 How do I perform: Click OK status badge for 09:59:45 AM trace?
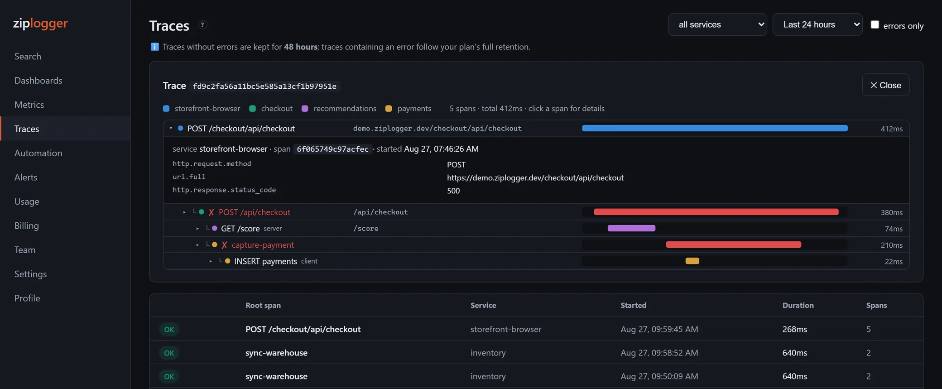(x=169, y=329)
